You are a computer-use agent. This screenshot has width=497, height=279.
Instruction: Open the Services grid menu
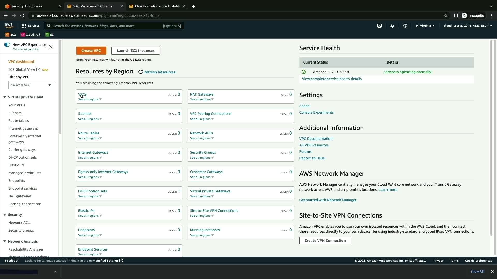click(31, 26)
